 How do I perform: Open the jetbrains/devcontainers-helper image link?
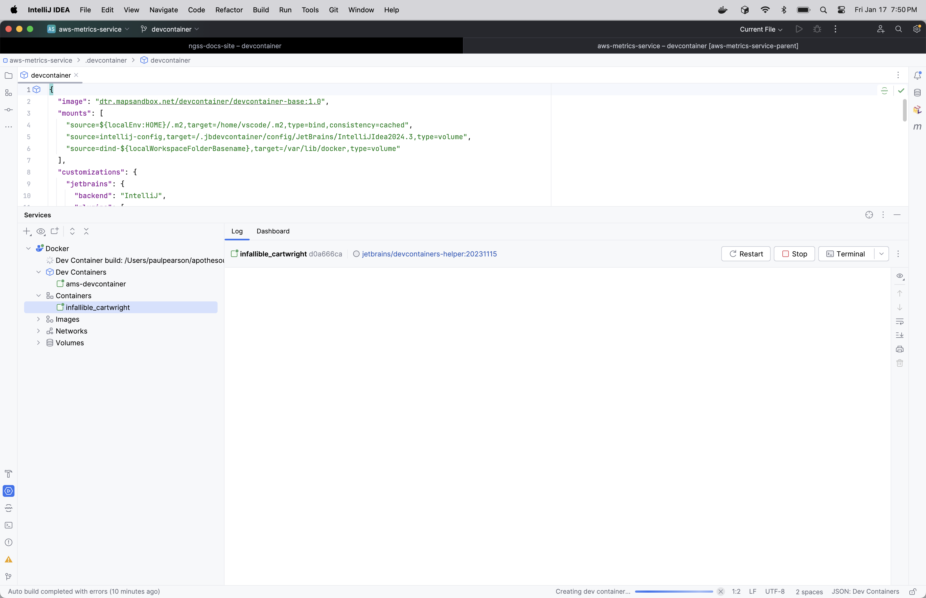pyautogui.click(x=429, y=254)
